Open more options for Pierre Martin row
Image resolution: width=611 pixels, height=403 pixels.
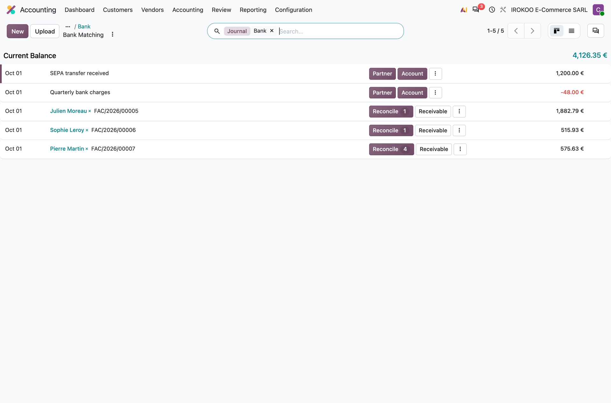(460, 149)
